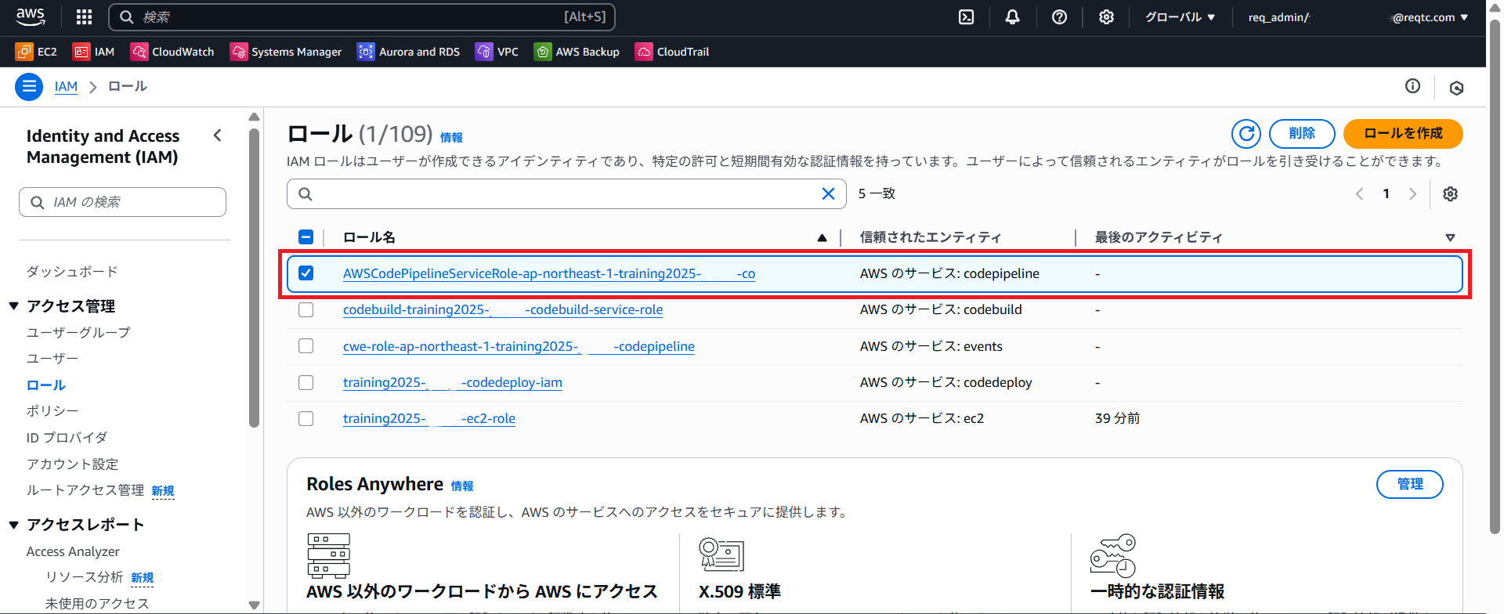1504x614 pixels.
Task: Focus the roles filter search field
Action: pos(566,193)
